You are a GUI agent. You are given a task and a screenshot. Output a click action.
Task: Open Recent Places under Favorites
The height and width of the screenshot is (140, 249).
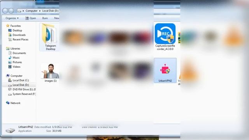(21, 40)
